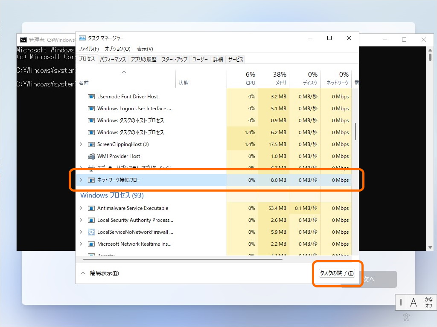Click the Task Manager title bar icon
This screenshot has height=327, width=437.
82,38
